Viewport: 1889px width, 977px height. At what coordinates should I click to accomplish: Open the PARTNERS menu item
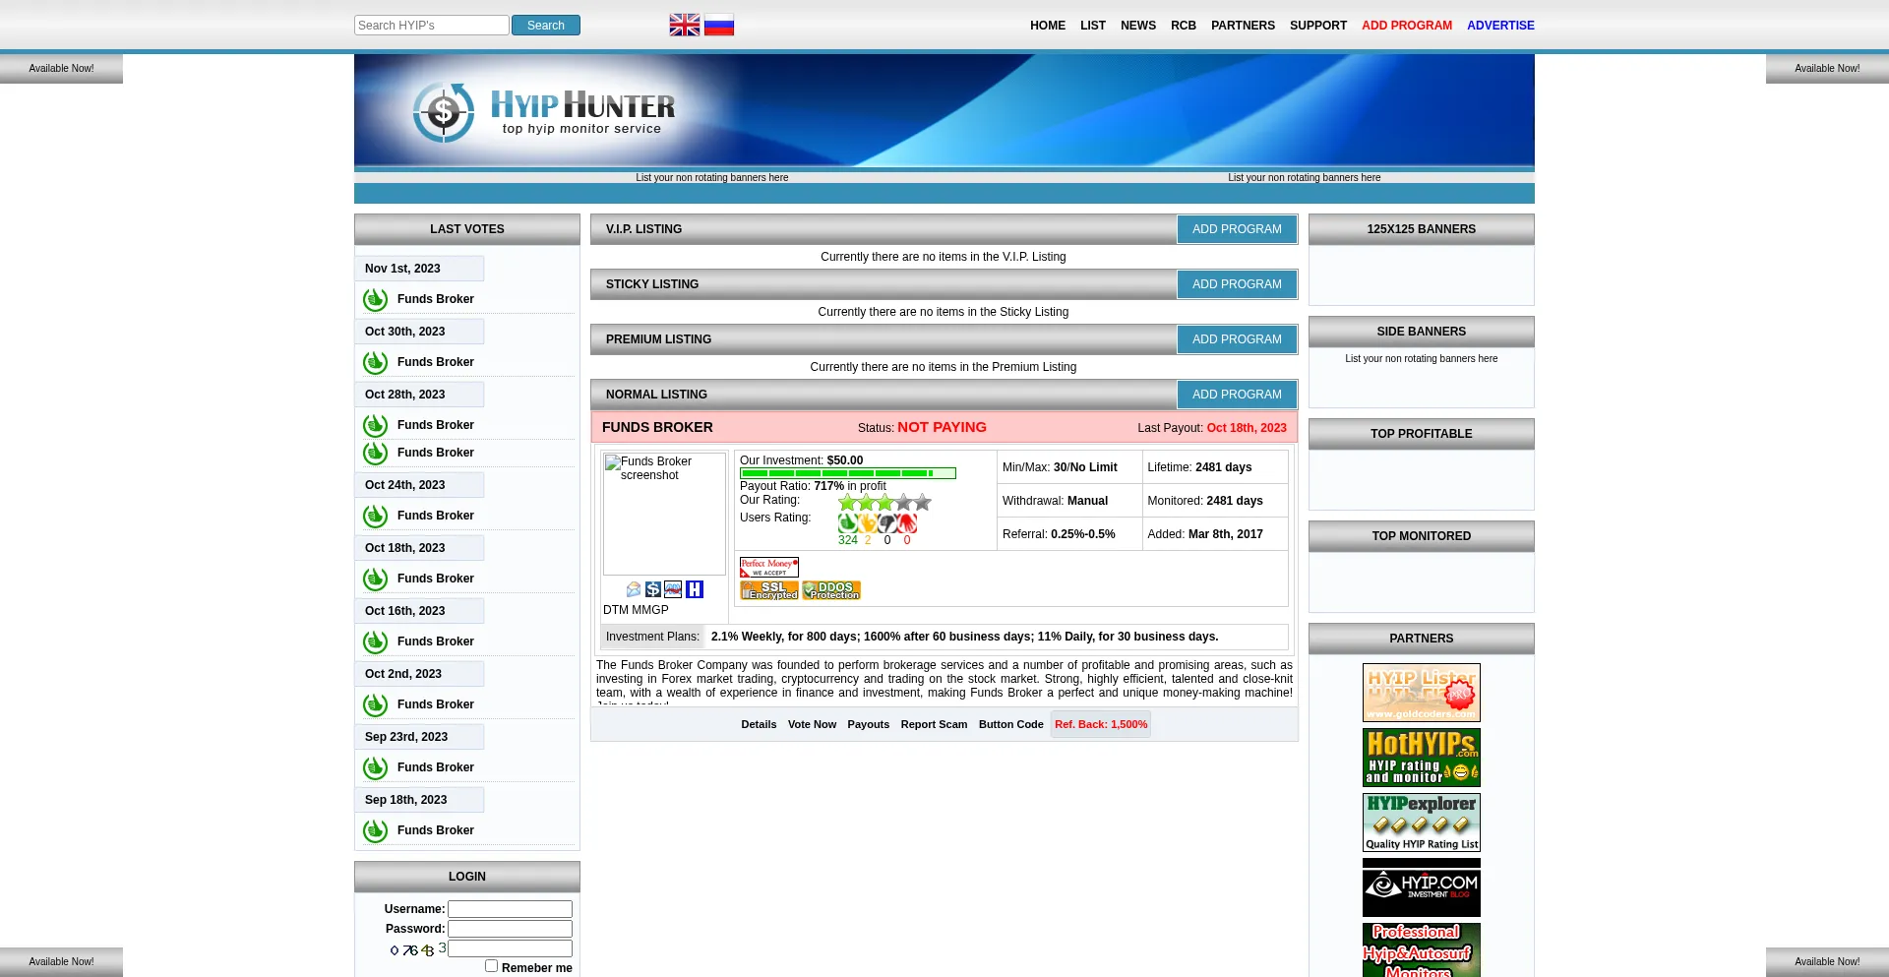(x=1243, y=26)
